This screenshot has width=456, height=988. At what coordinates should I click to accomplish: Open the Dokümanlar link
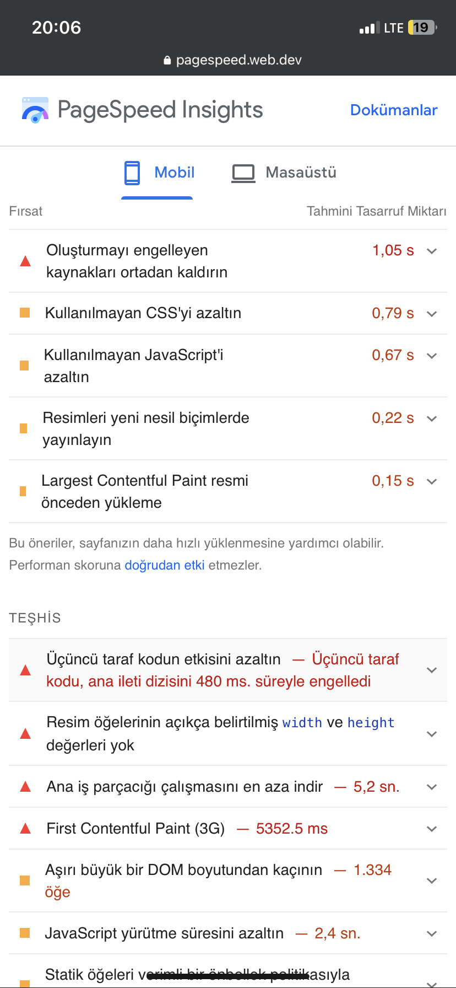[x=394, y=110]
